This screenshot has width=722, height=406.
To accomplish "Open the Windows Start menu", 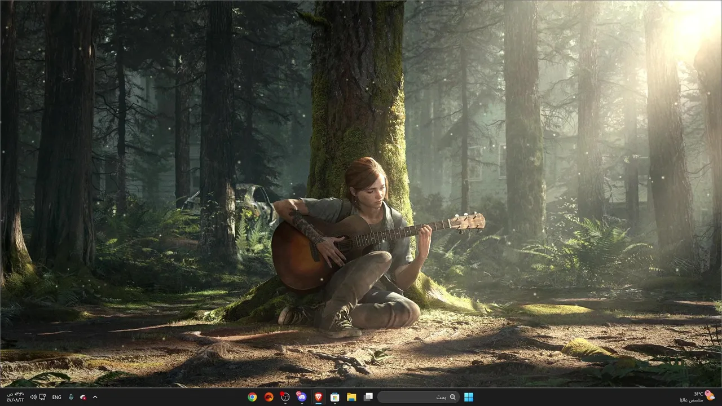I will pos(469,397).
